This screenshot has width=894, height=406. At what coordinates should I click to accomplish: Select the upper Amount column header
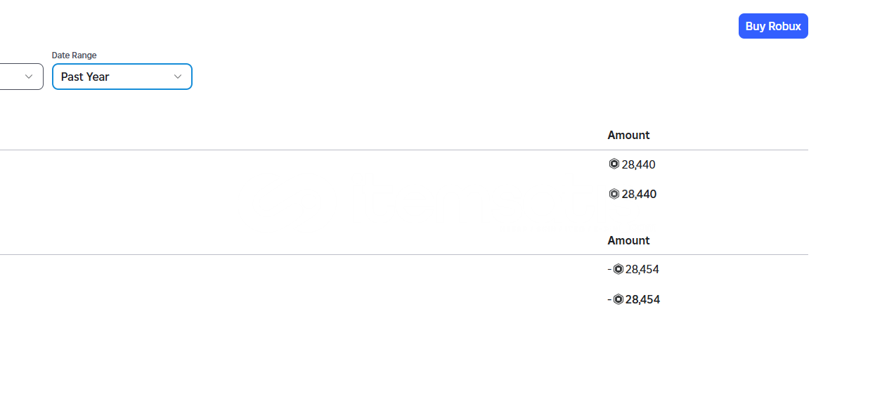pos(628,135)
